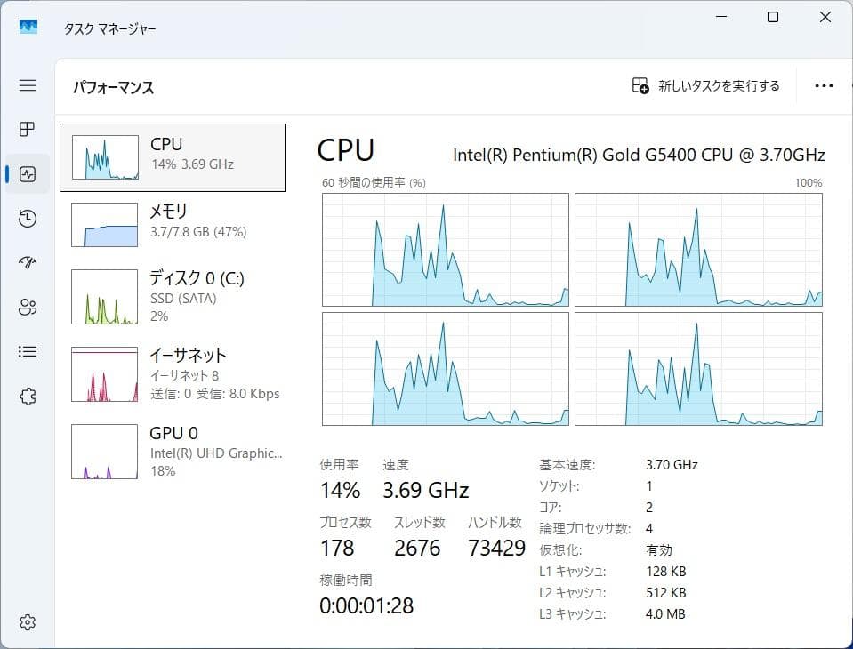Open the Processes page icon
The image size is (853, 649).
[27, 129]
